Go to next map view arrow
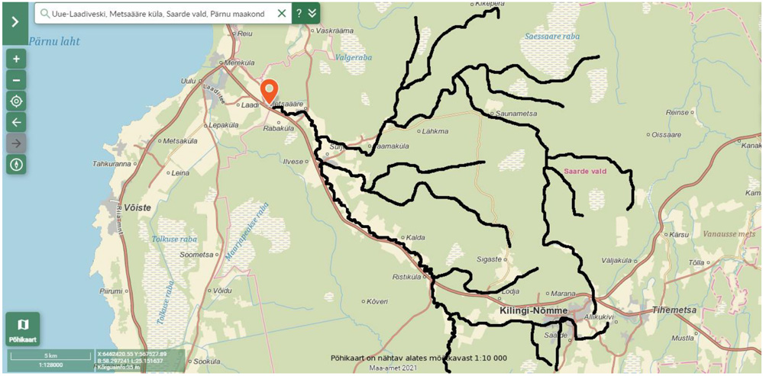Screen dimensions: 763x376 [16, 143]
